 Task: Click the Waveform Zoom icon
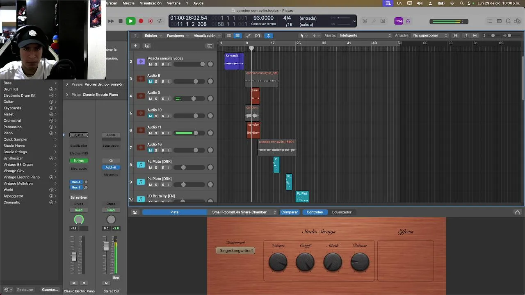pyautogui.click(x=455, y=36)
